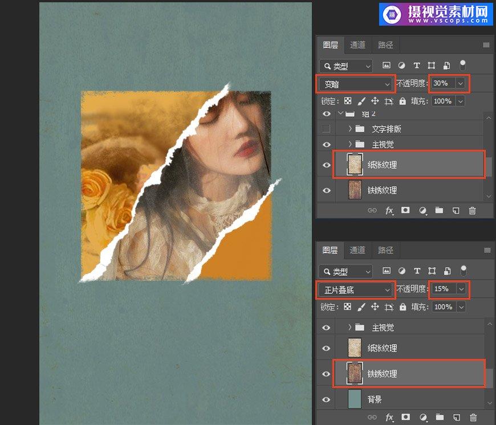Switch to 通道 tab in lower panel
Viewport: 496px width, 425px height.
click(x=357, y=250)
